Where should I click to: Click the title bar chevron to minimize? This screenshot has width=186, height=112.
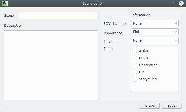pos(175,3)
